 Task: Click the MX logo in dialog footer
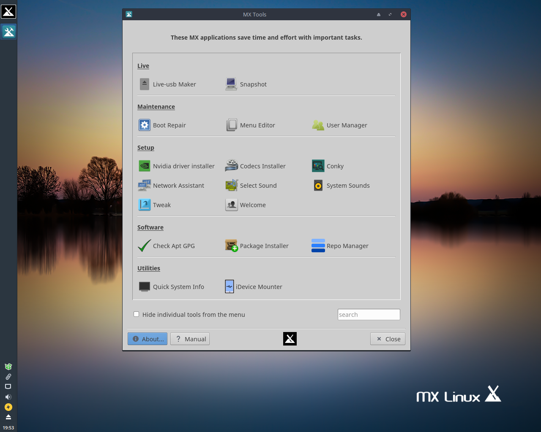(x=290, y=339)
